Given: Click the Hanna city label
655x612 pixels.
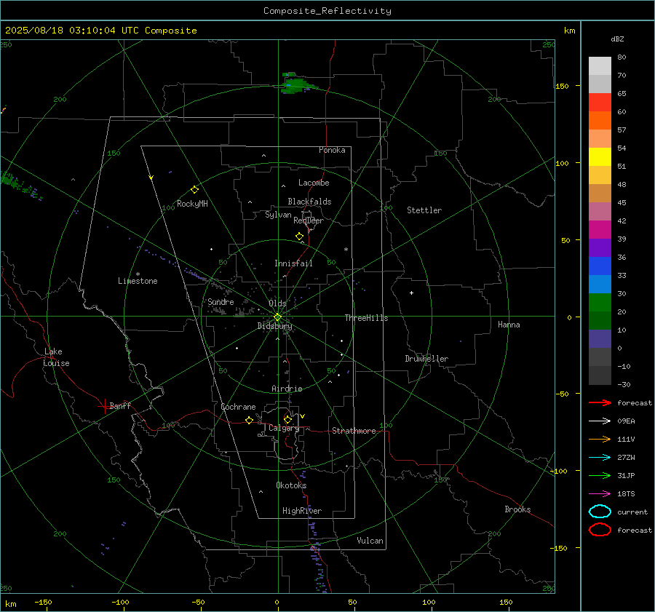Looking at the screenshot, I should coord(509,325).
